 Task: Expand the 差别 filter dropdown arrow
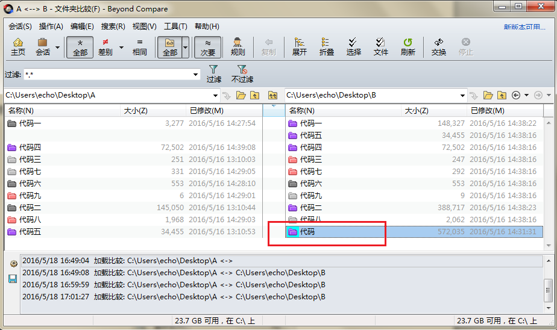click(121, 47)
